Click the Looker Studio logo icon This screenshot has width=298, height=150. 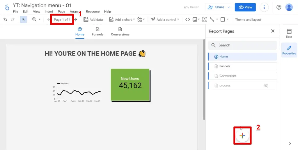pos(7,7)
